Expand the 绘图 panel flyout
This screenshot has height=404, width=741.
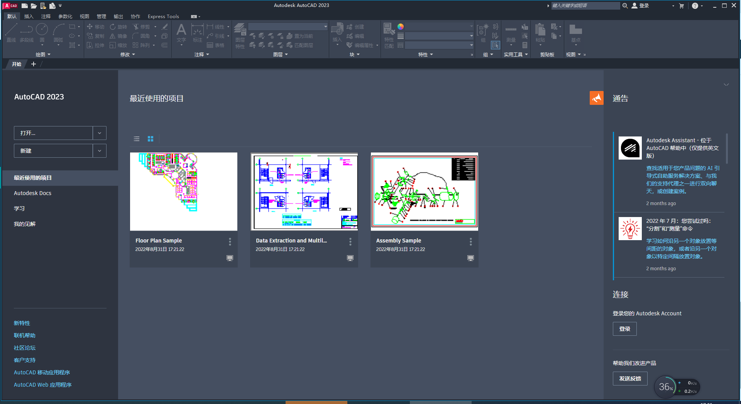(x=43, y=54)
